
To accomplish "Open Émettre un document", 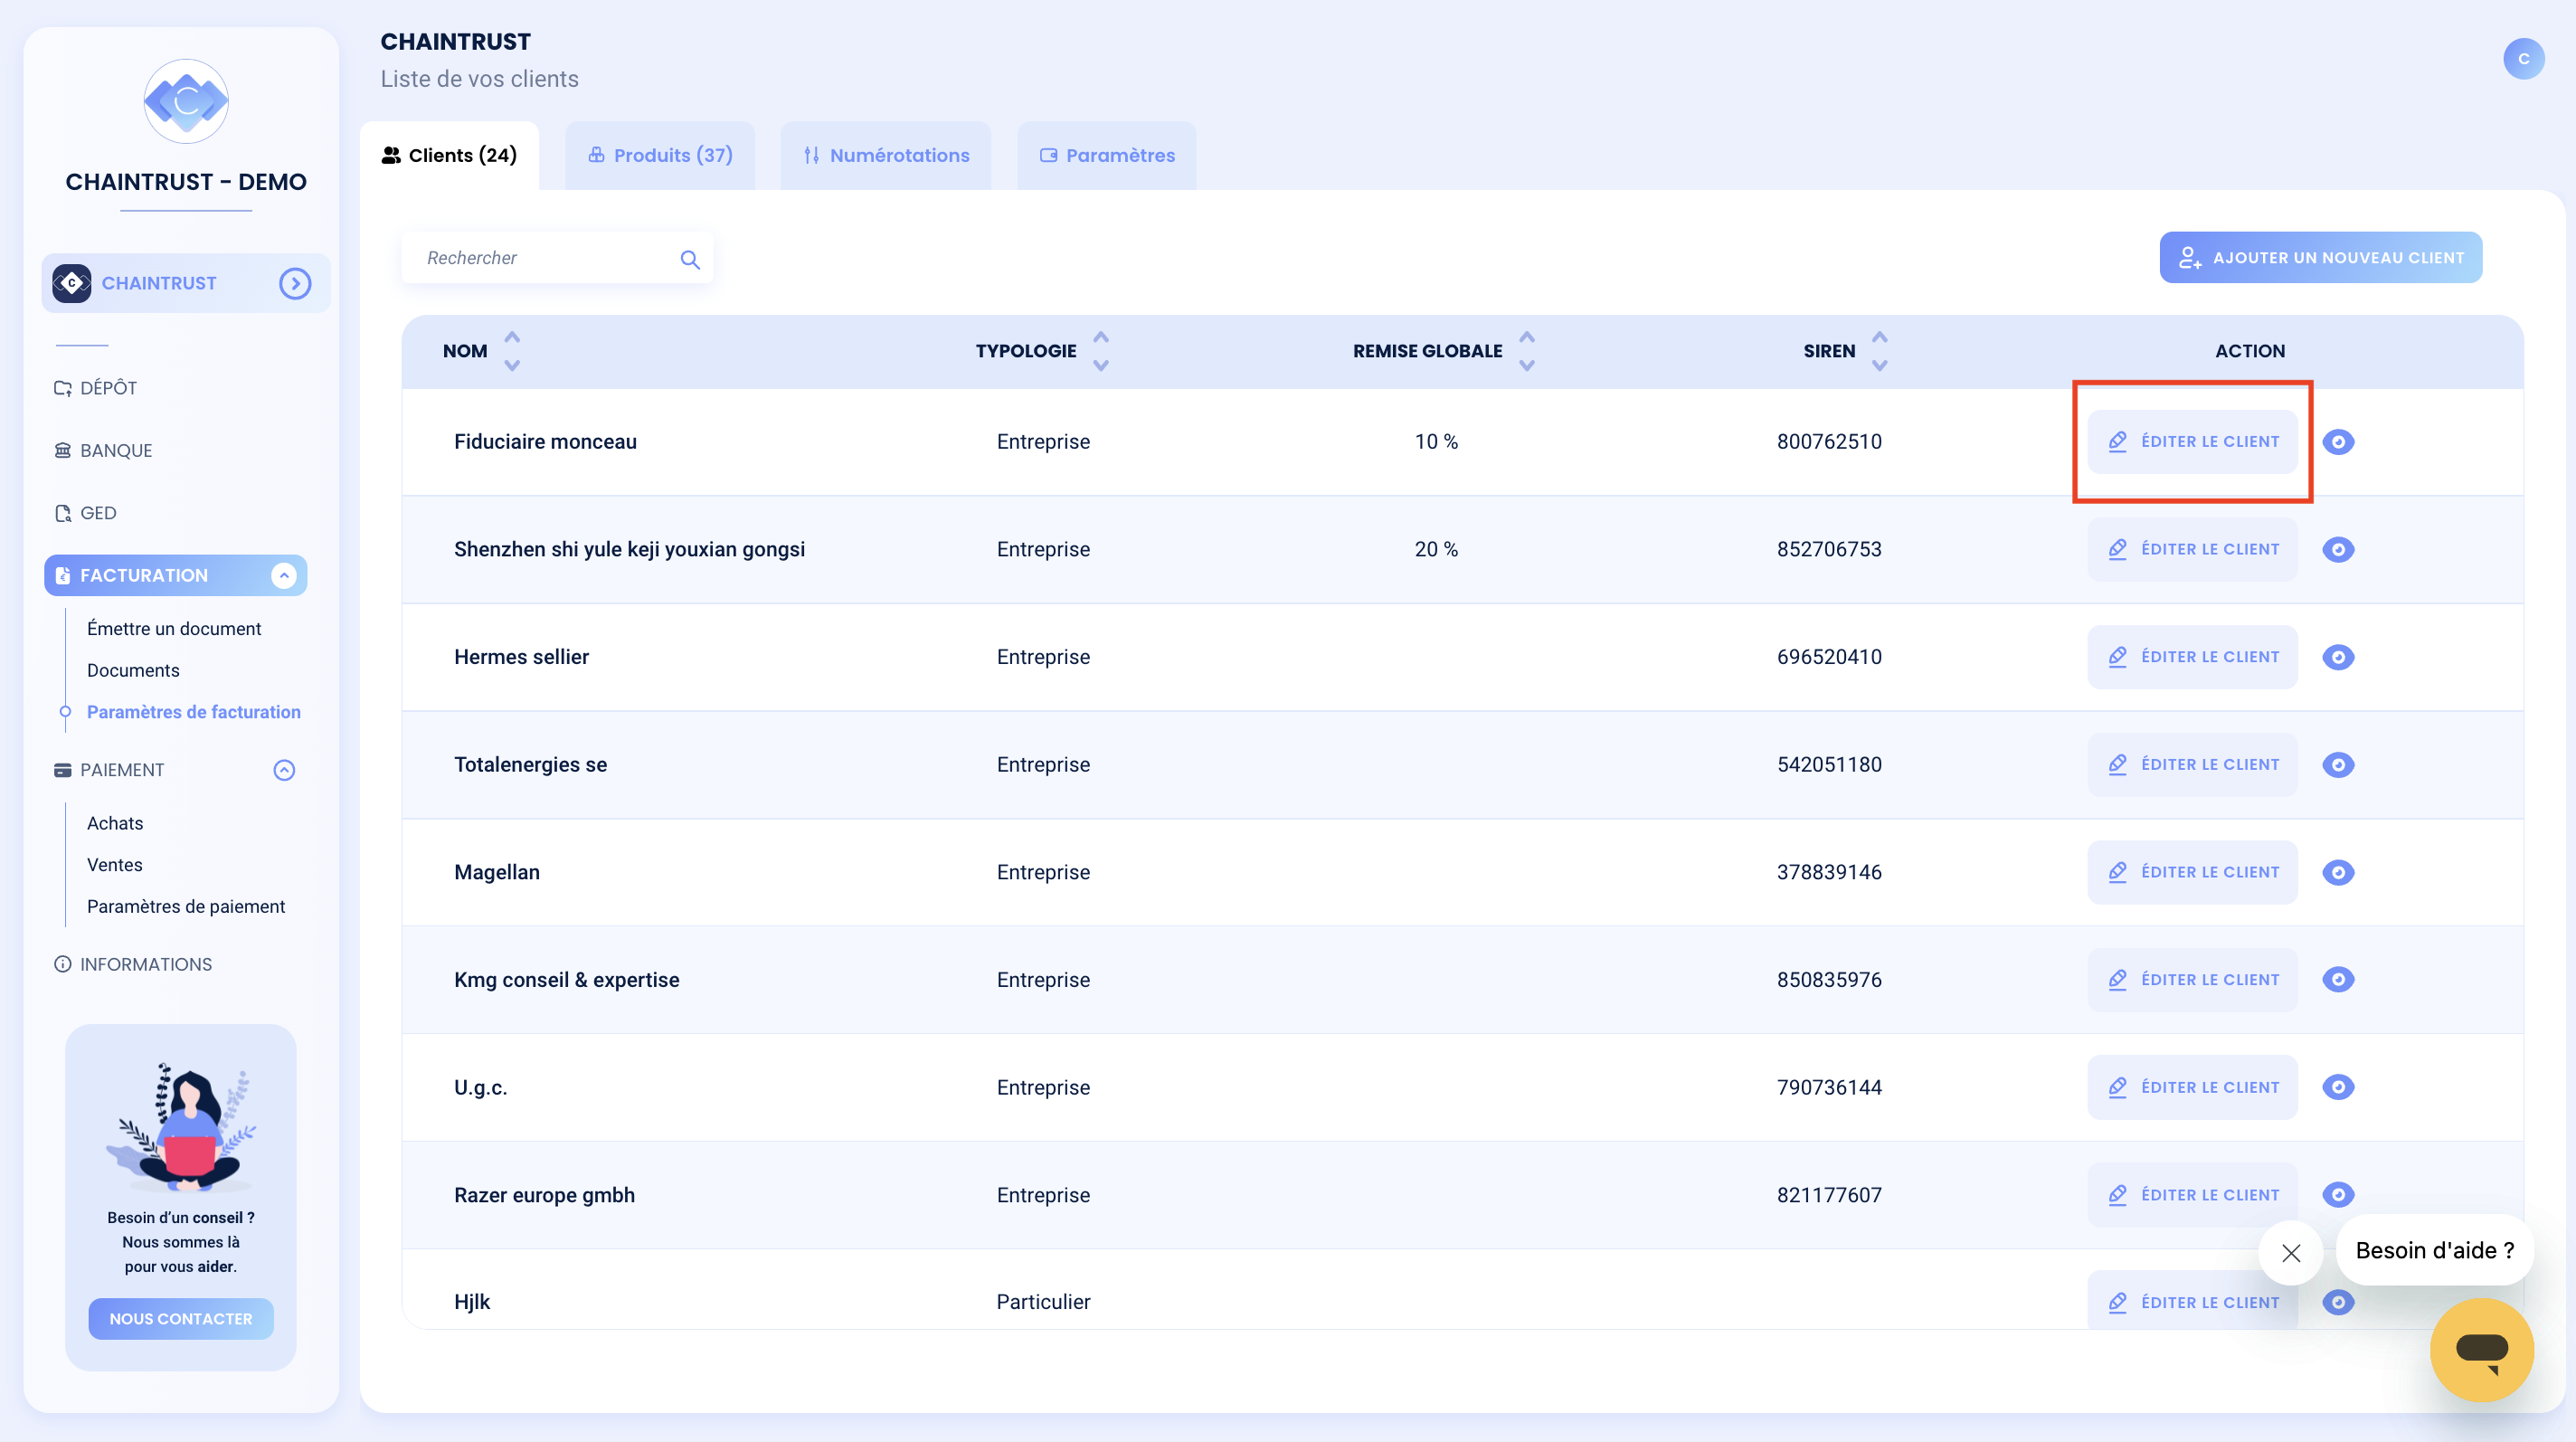I will (x=174, y=628).
